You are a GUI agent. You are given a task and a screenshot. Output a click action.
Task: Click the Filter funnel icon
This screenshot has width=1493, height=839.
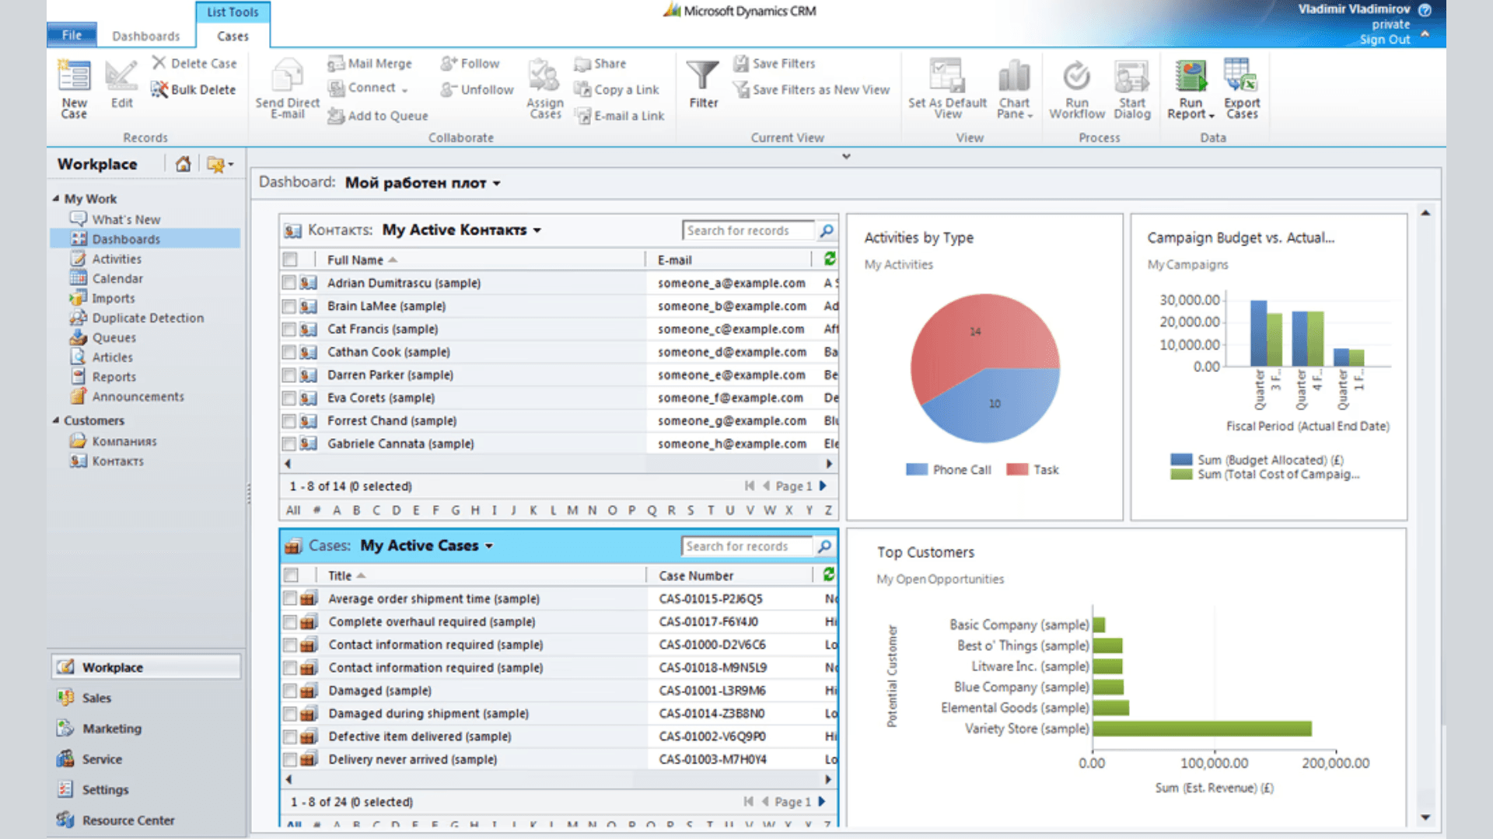click(x=703, y=76)
